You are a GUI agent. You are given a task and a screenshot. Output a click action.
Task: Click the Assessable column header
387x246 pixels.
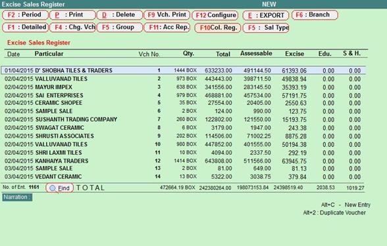pos(256,53)
